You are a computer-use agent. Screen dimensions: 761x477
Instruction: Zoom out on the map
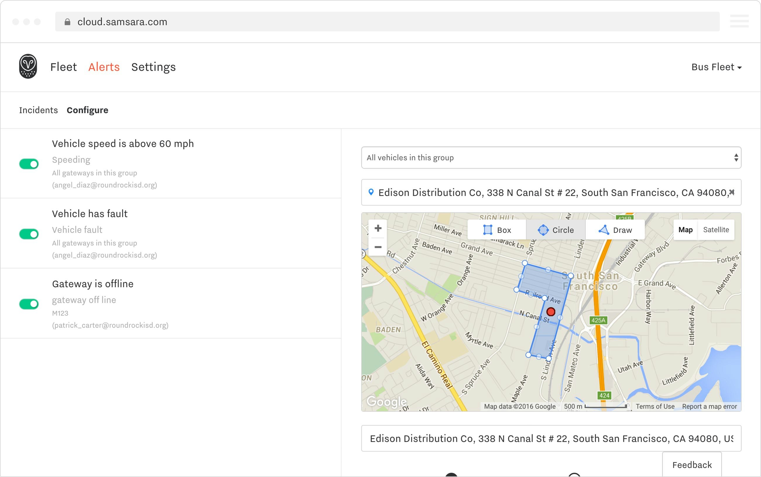pos(378,247)
